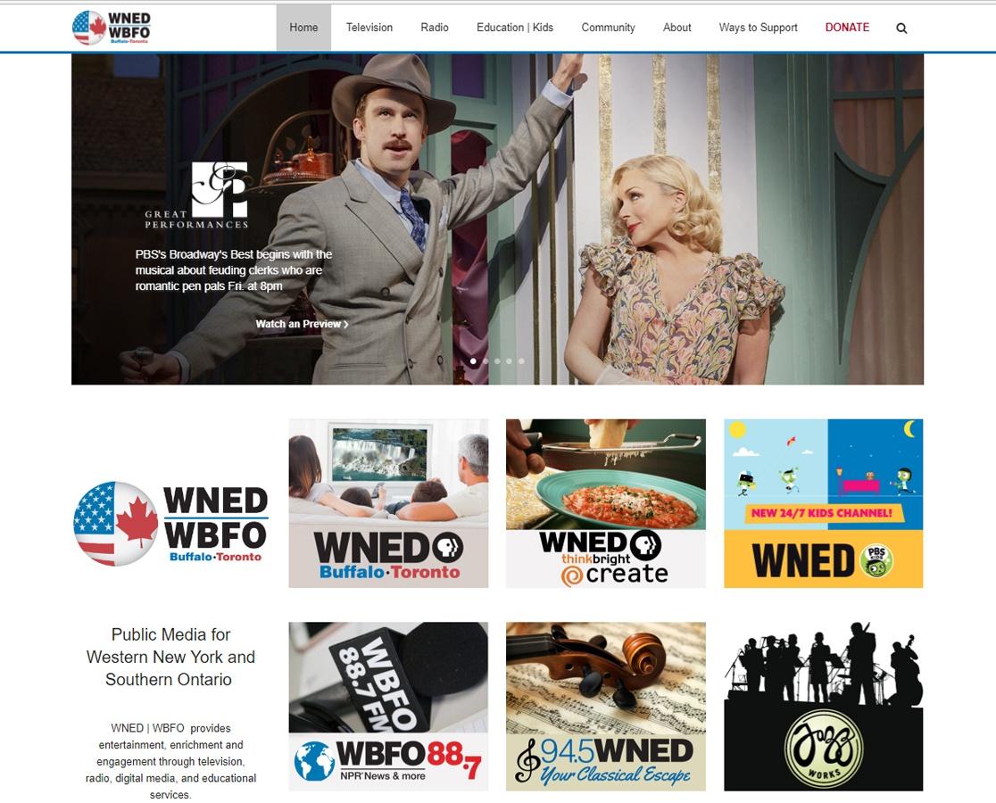Open the Community menu
This screenshot has height=803, width=996.
608,28
